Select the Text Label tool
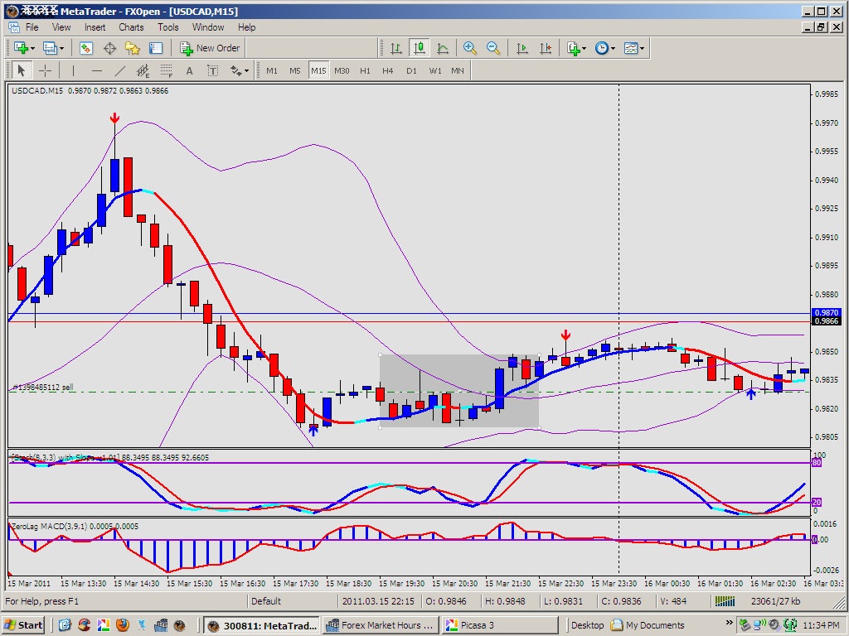The image size is (849, 636). (x=213, y=70)
